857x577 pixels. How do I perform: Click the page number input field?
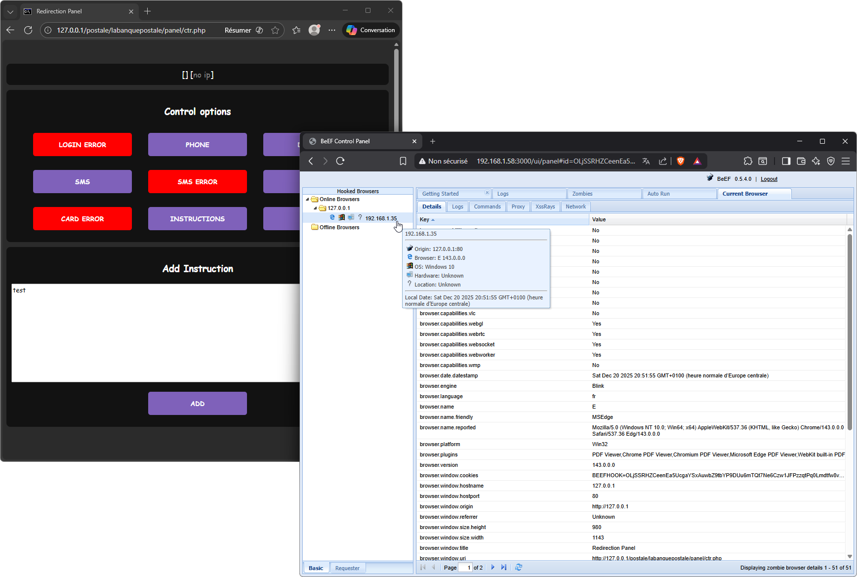coord(465,568)
